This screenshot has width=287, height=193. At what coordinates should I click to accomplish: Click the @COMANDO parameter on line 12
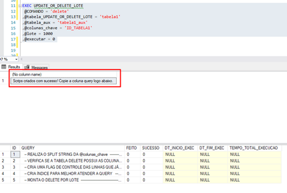(x=34, y=11)
